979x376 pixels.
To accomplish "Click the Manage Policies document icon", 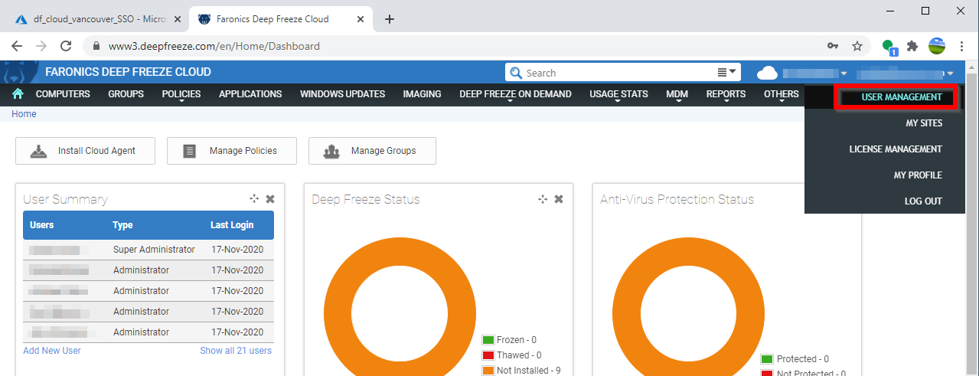I will [190, 151].
